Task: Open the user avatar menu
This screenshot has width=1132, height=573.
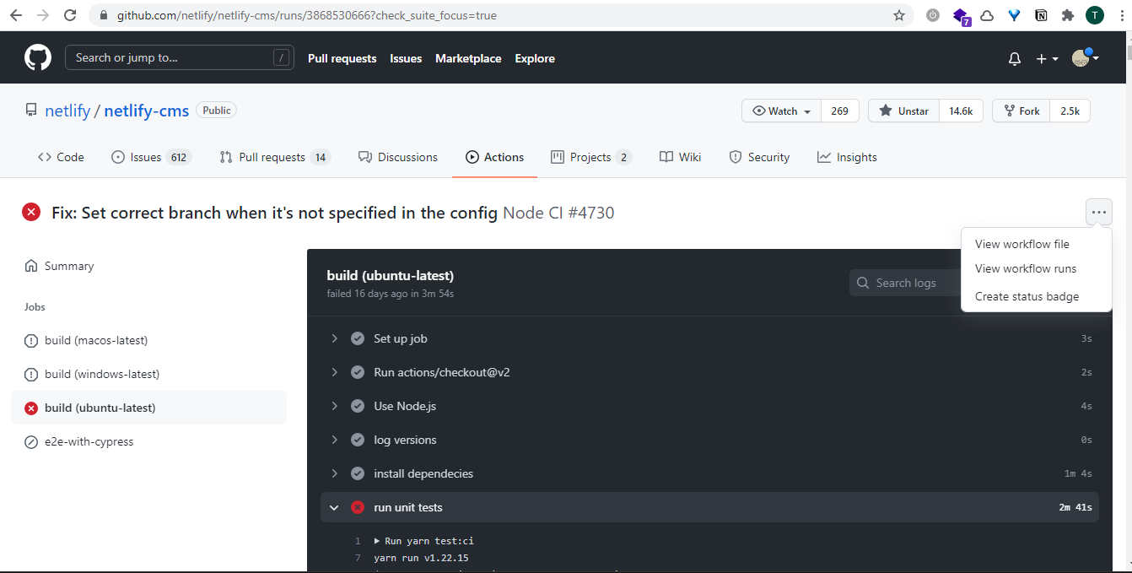Action: coord(1085,58)
